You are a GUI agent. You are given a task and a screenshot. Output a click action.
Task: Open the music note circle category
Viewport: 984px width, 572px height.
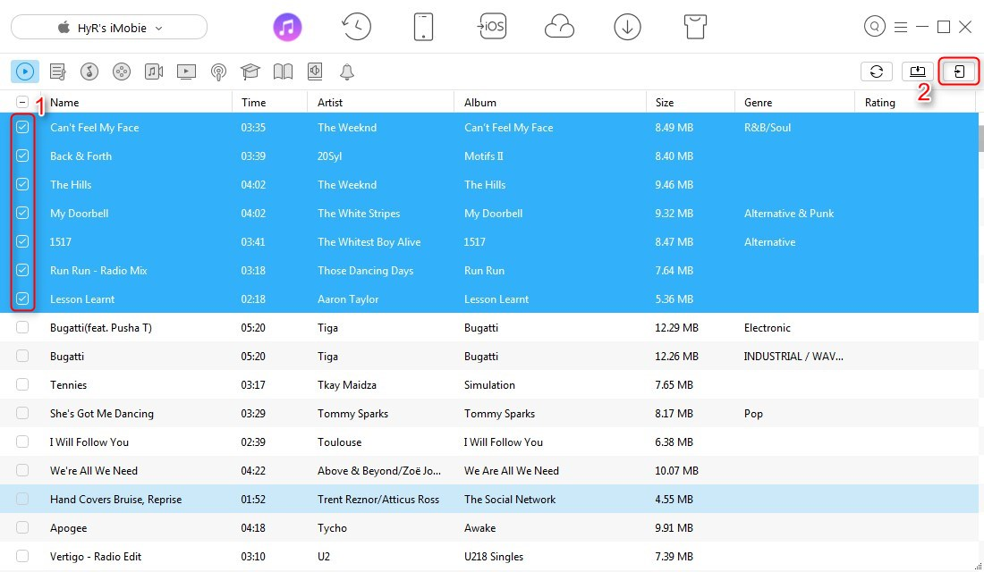coord(89,71)
